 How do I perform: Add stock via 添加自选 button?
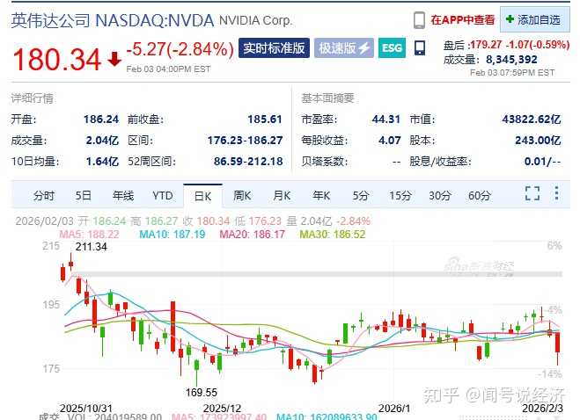tap(535, 19)
